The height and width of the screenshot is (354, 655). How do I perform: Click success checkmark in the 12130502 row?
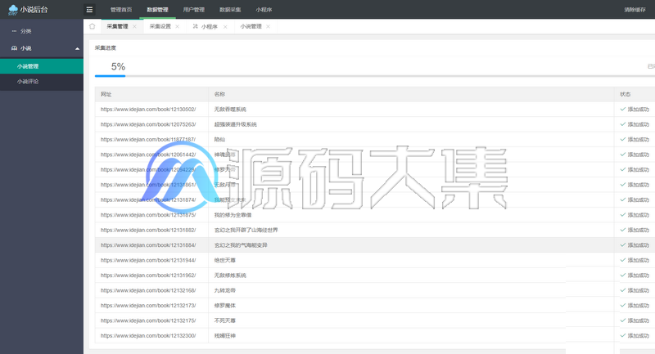coord(623,110)
